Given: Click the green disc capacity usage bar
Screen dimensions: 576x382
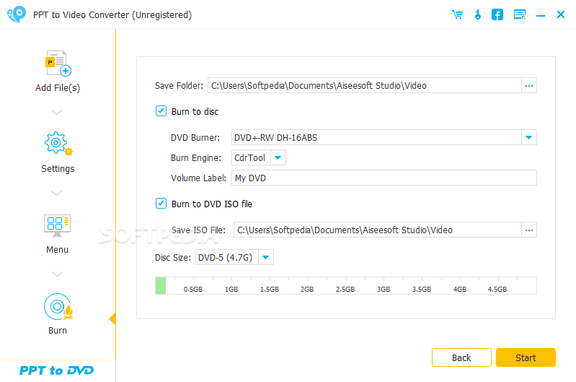Looking at the screenshot, I should (x=161, y=285).
